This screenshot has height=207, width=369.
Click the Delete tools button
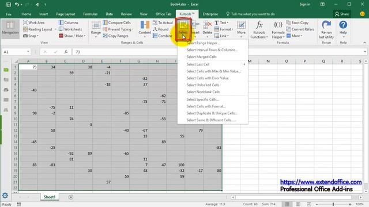[208, 29]
